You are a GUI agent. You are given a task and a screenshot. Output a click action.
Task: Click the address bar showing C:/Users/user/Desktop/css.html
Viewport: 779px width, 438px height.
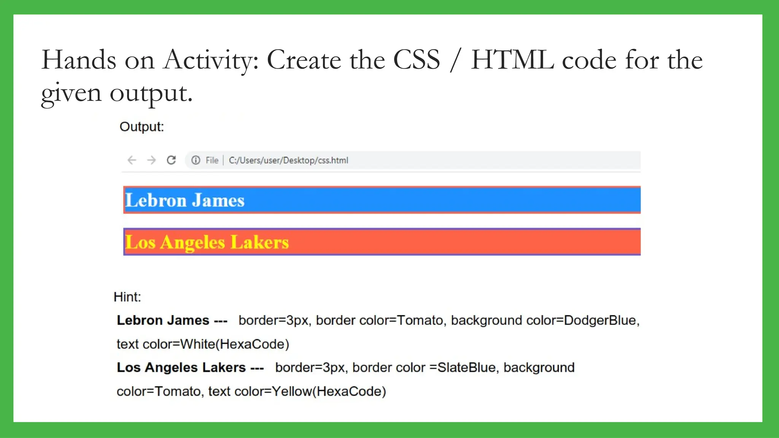coord(413,160)
